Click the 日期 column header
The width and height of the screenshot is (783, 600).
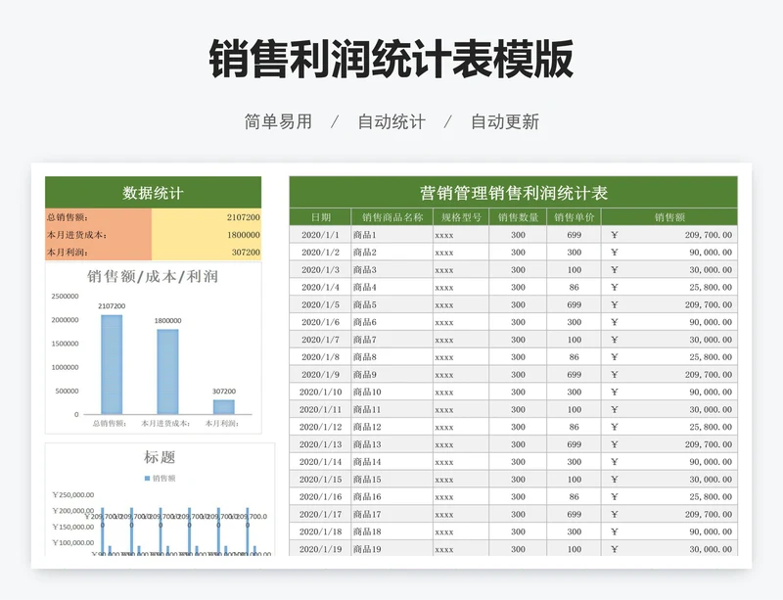pos(320,217)
